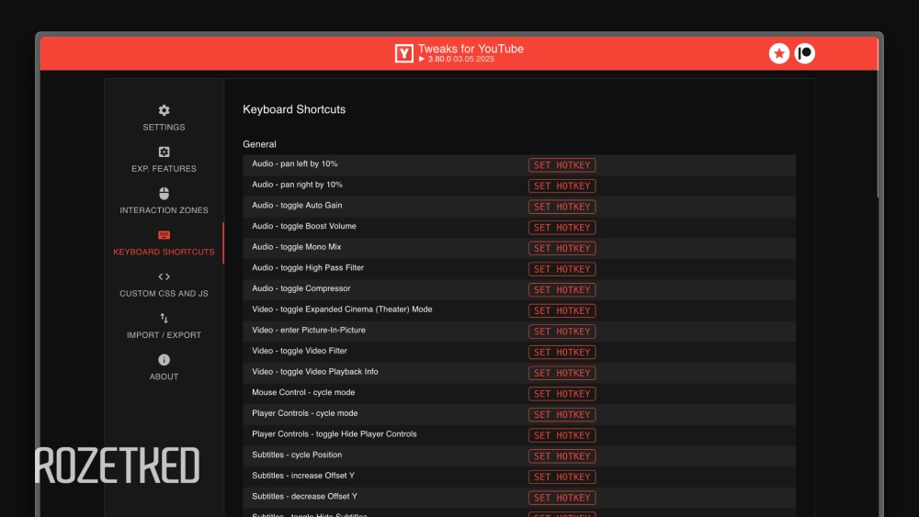Set hotkey for Video toggle Video Filter

(562, 353)
